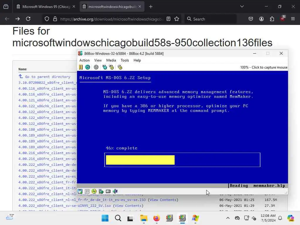Open Firefox list all tabs chevron
Viewport: 300px width, 225px height.
242,6
